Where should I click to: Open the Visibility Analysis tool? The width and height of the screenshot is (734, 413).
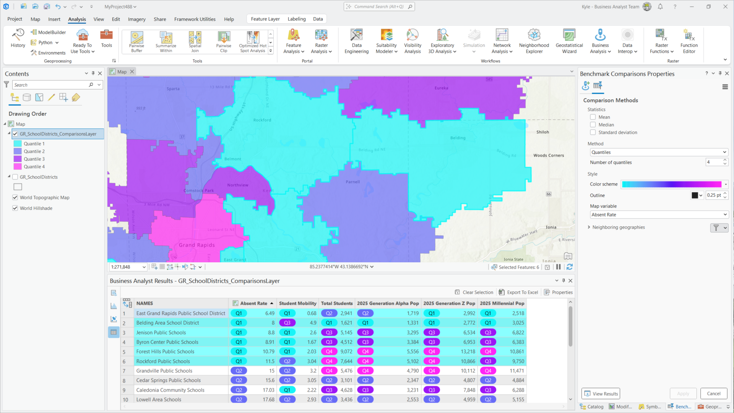coord(412,41)
